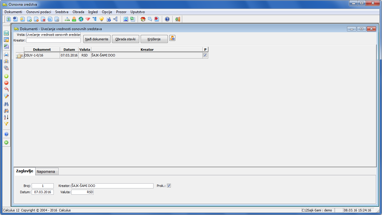Click the notepad-with-pencil edit icon
The image size is (382, 215).
[6, 96]
